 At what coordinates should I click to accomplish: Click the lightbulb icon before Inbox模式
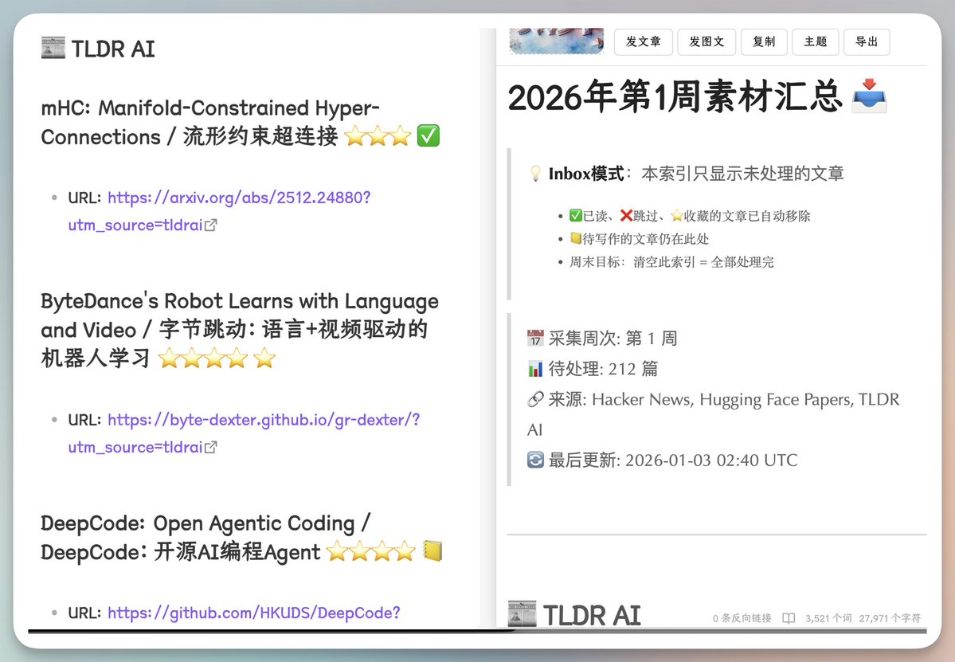(534, 174)
